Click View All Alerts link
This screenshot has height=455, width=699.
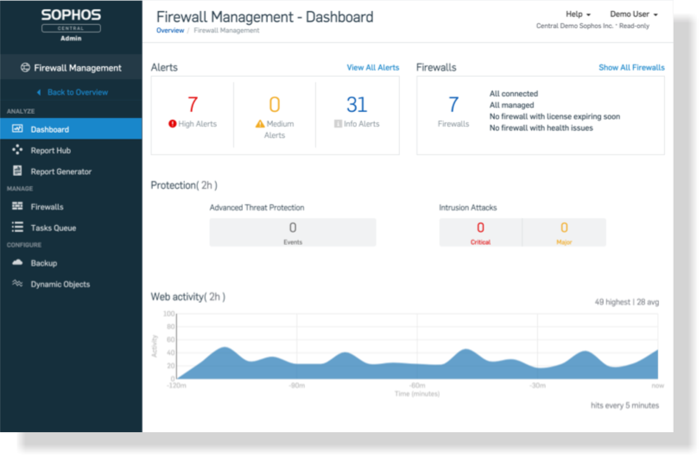pyautogui.click(x=373, y=68)
